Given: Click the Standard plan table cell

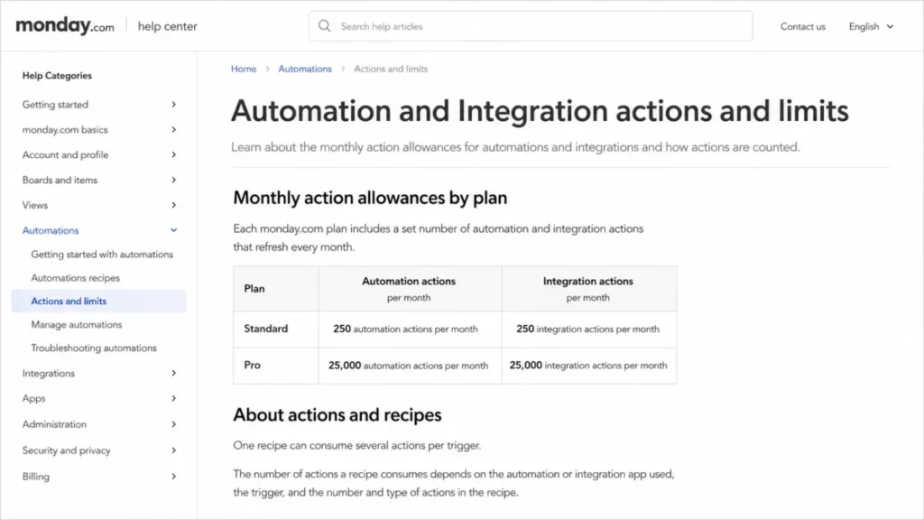Looking at the screenshot, I should click(x=276, y=329).
